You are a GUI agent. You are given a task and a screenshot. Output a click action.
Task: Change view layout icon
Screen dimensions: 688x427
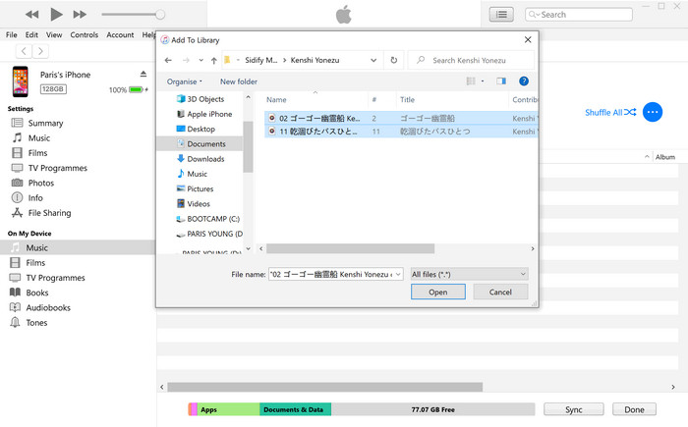click(471, 81)
